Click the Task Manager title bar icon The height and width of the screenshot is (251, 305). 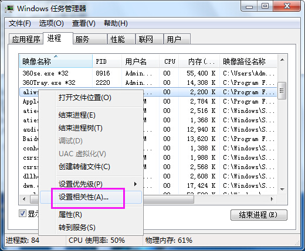pyautogui.click(x=9, y=9)
